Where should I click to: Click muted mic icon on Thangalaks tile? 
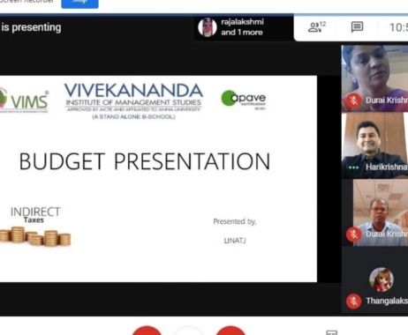coord(354,301)
